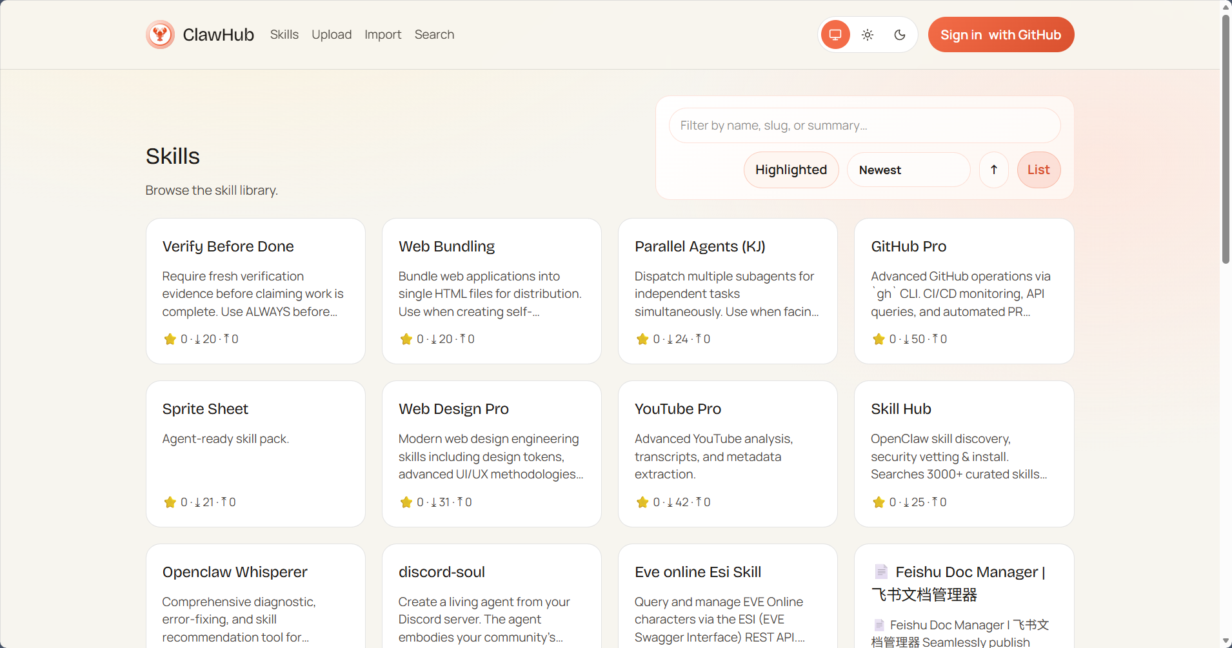Click 'Query and manage EVE Online' description
Screen dimensions: 1232x648
tap(720, 620)
